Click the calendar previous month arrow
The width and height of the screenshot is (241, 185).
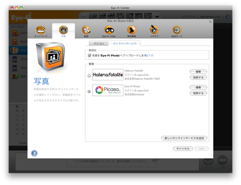17,106
